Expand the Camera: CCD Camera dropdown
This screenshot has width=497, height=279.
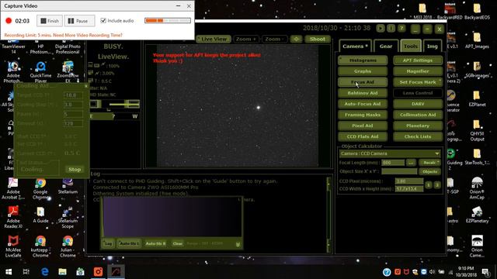[390, 153]
